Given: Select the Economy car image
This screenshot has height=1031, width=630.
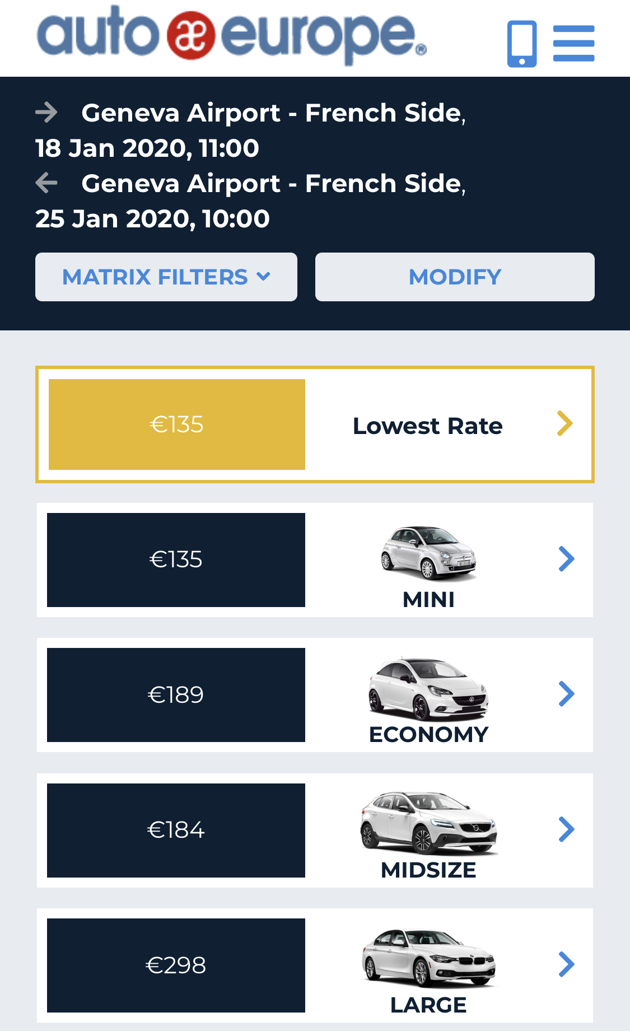Looking at the screenshot, I should click(x=428, y=689).
